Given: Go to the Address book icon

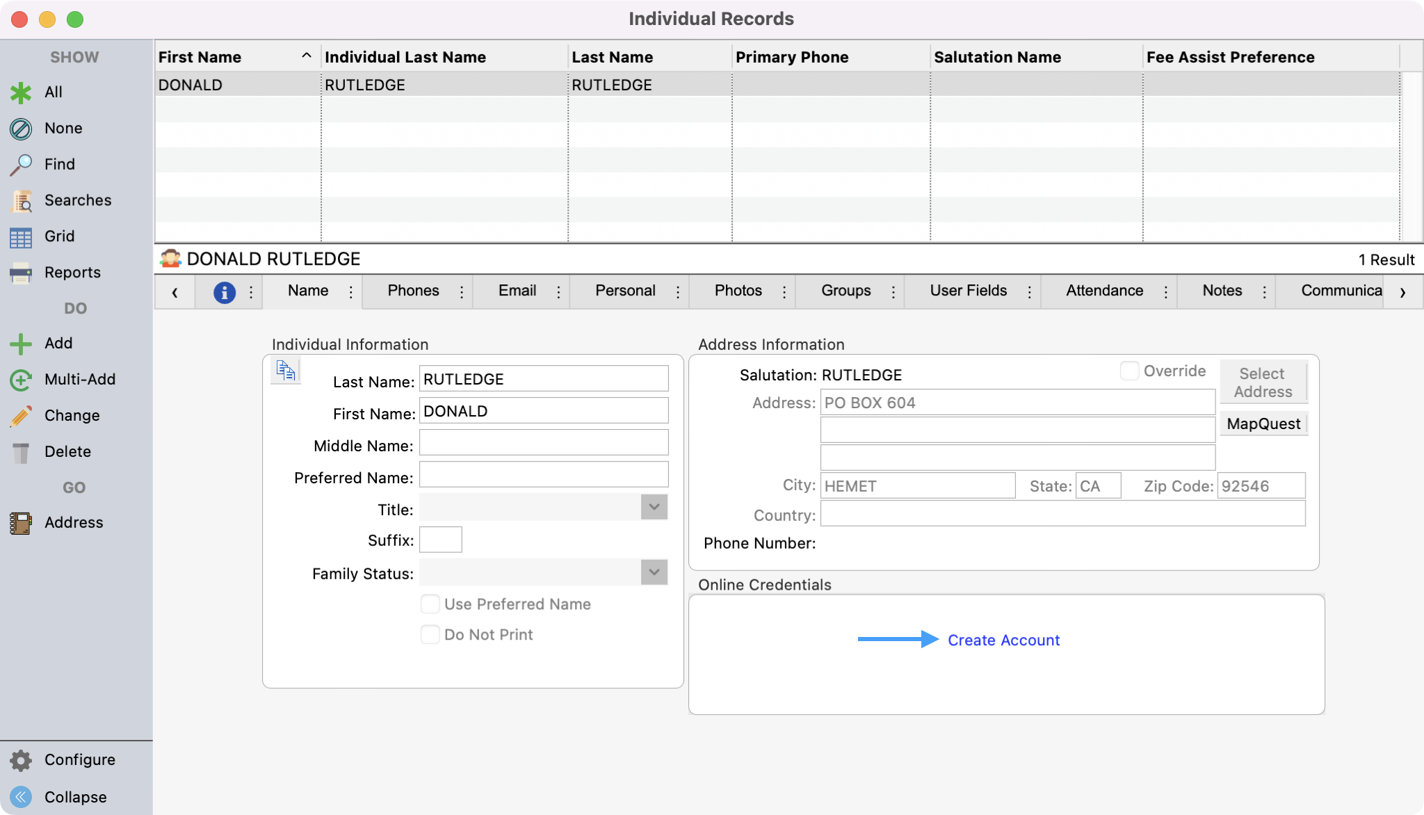Looking at the screenshot, I should tap(21, 523).
